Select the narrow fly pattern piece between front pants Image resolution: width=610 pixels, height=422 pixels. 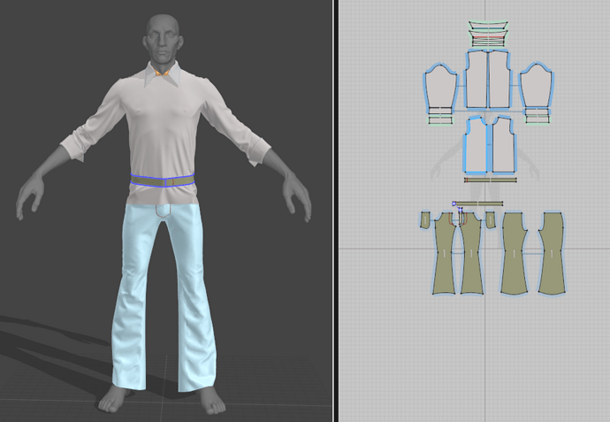coord(461,218)
